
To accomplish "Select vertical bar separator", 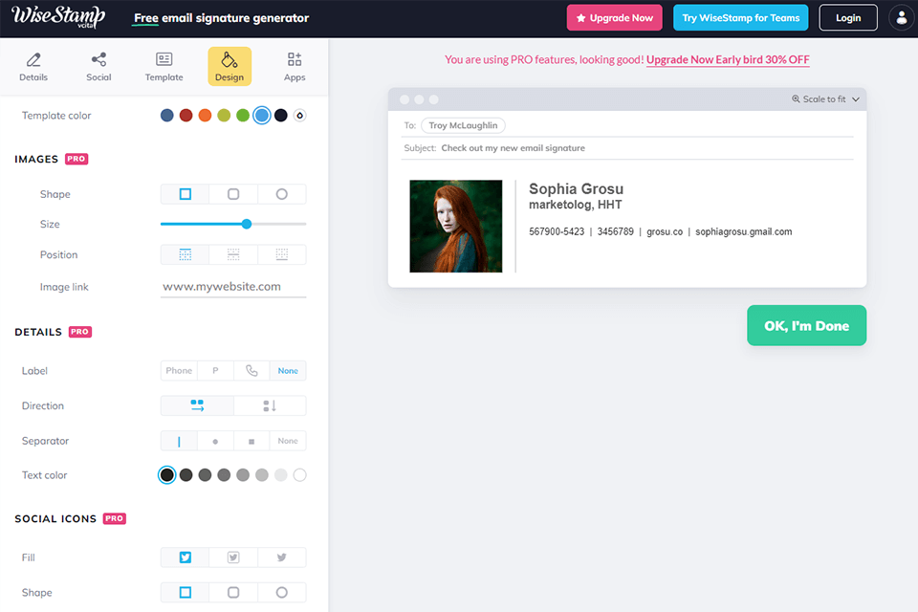I will pyautogui.click(x=179, y=441).
